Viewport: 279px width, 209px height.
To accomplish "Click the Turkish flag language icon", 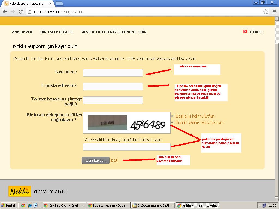I will [x=245, y=32].
